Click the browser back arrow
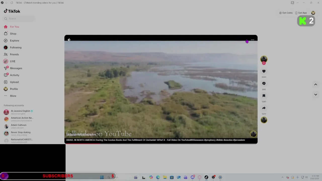322x181 pixels. [7, 3]
